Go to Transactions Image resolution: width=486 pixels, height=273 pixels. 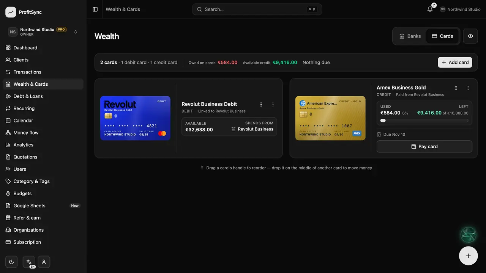tap(43, 72)
